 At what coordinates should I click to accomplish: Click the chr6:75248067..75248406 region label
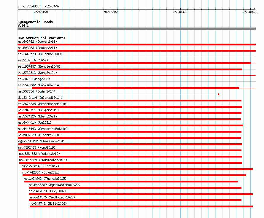38,6
